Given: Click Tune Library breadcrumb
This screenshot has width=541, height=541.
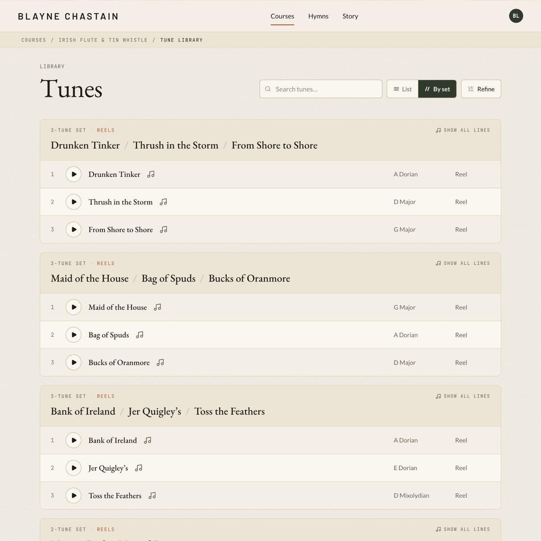Looking at the screenshot, I should 181,40.
